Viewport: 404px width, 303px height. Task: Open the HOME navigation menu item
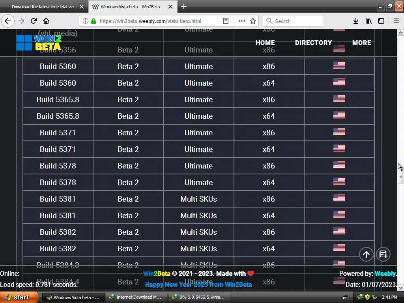coord(265,43)
